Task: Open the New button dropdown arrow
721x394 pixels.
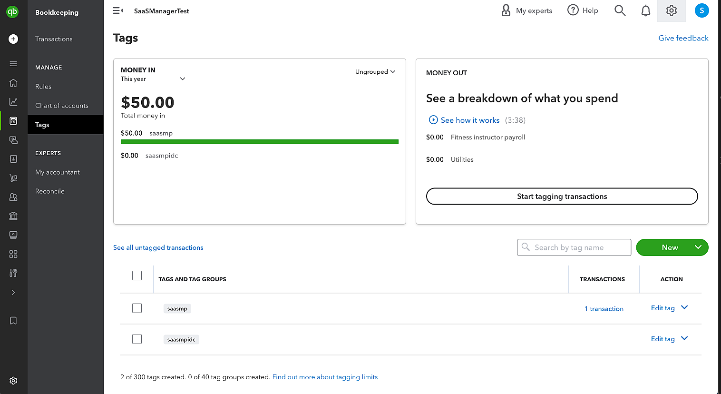Action: click(x=698, y=247)
